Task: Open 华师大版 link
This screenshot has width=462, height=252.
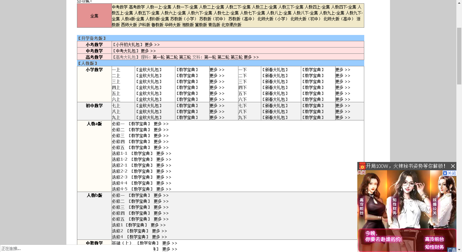Action: click(x=173, y=25)
